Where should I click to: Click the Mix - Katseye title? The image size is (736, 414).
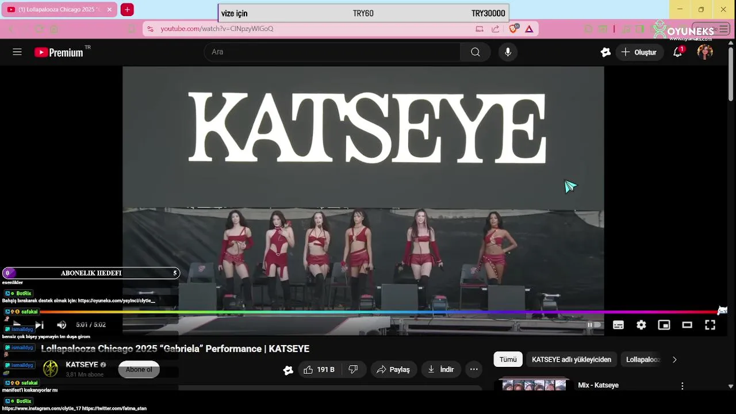coord(598,385)
